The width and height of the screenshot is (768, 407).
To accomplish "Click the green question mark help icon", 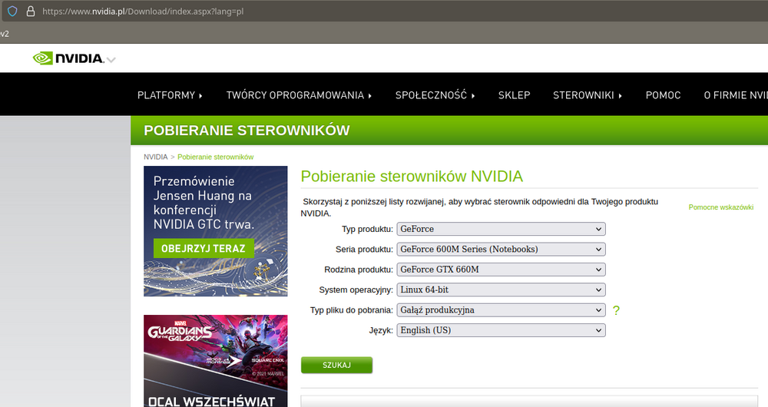I will point(616,310).
